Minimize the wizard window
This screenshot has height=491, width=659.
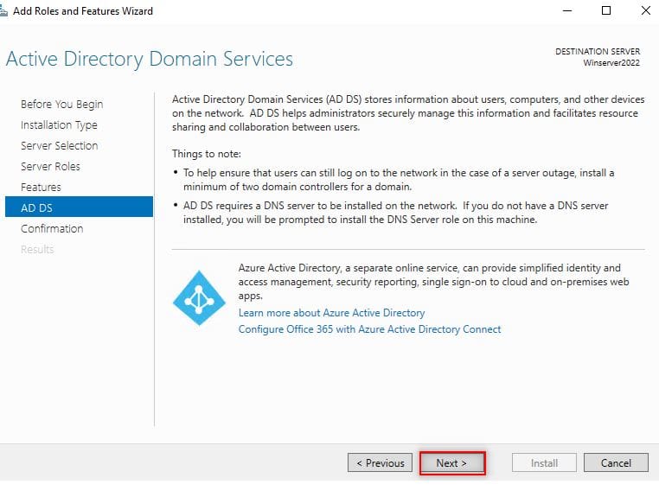[567, 11]
